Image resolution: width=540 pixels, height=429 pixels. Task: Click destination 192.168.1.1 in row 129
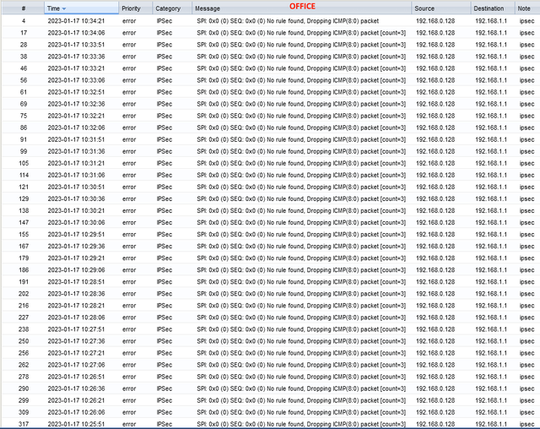(491, 199)
